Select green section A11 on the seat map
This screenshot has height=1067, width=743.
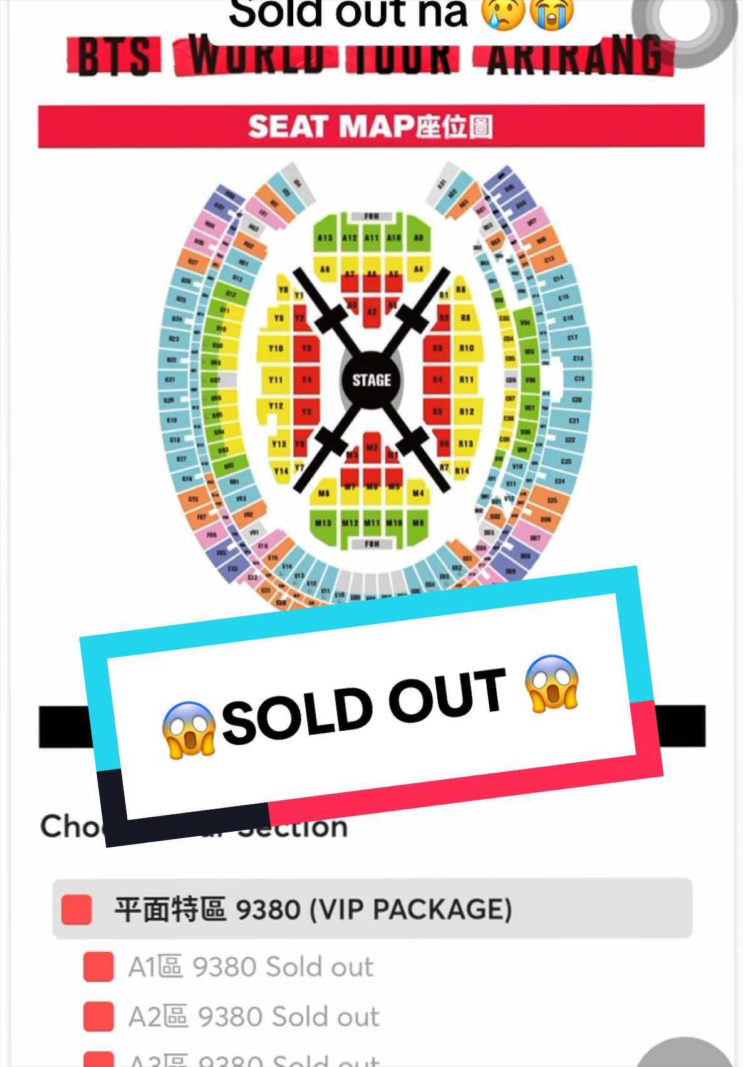371,237
